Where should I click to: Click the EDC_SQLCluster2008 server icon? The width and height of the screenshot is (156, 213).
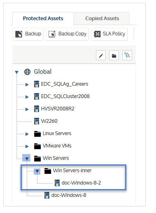tap(37, 96)
